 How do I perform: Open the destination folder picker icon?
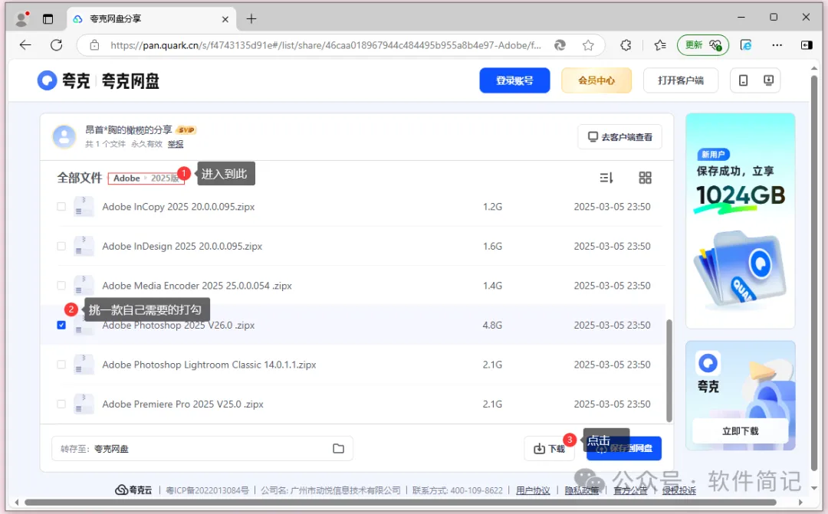point(339,449)
